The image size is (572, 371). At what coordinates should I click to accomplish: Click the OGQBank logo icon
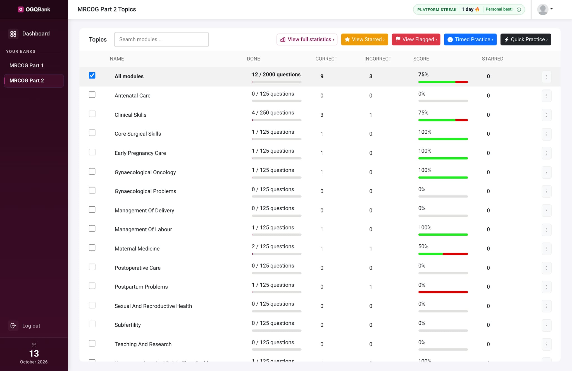[x=21, y=9]
